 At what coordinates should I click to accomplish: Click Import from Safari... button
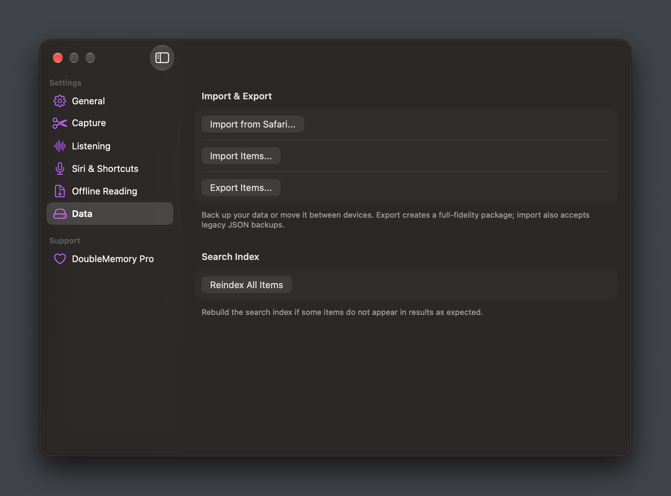coord(253,124)
